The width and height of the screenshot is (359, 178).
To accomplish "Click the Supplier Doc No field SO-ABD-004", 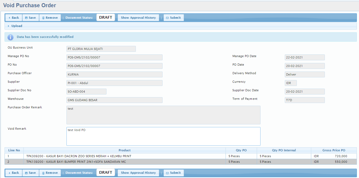I will tap(86, 92).
